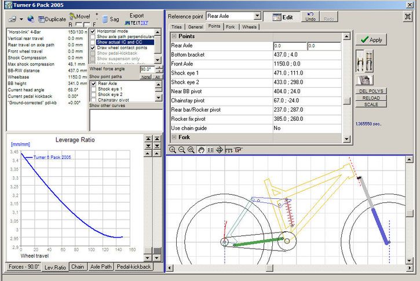Click the mirror icon next to hand tool
Viewport: 420px width, 281px height.
click(x=210, y=150)
